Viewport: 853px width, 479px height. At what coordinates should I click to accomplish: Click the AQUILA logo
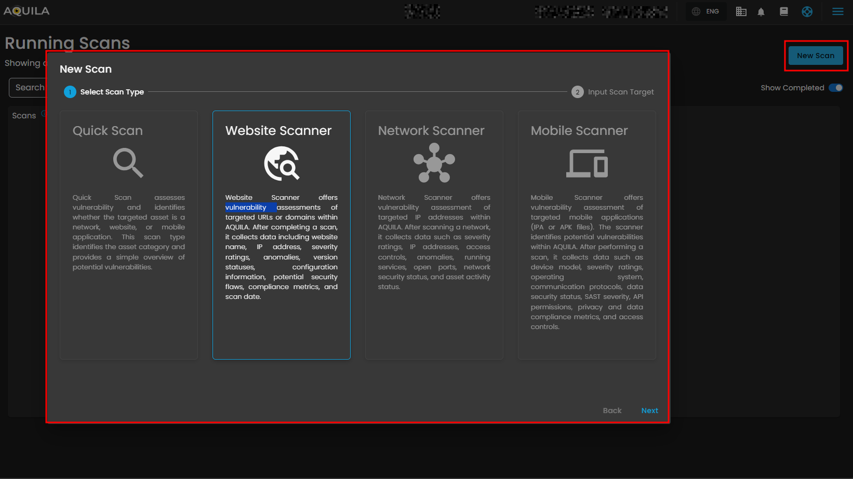[x=26, y=11]
